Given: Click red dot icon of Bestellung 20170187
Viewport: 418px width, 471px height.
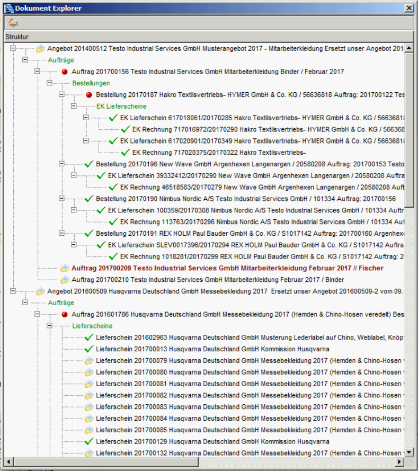Looking at the screenshot, I should tap(89, 95).
